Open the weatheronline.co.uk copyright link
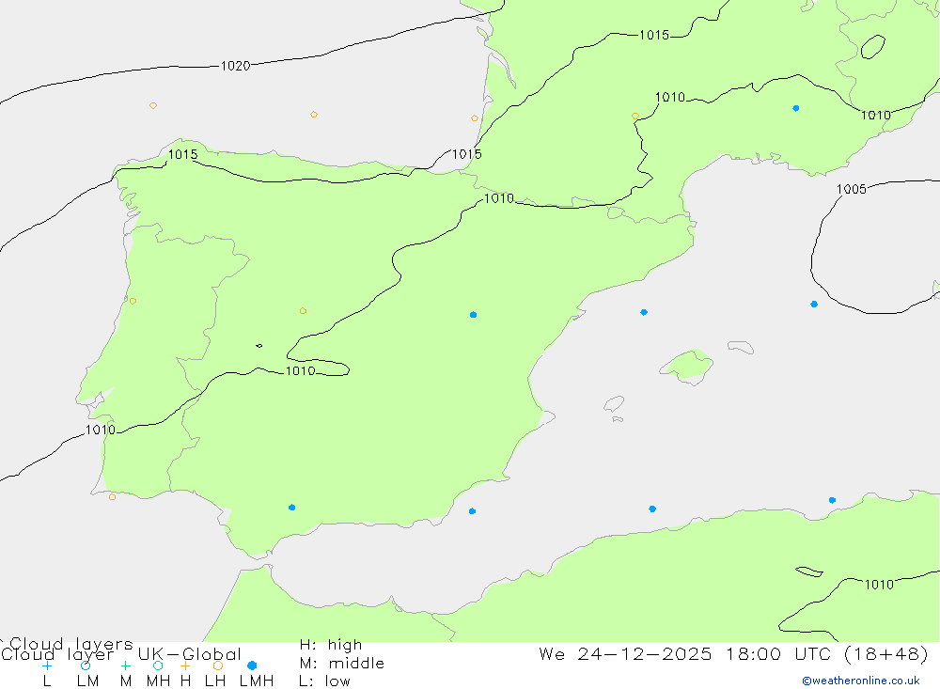Image resolution: width=940 pixels, height=689 pixels. click(x=861, y=681)
